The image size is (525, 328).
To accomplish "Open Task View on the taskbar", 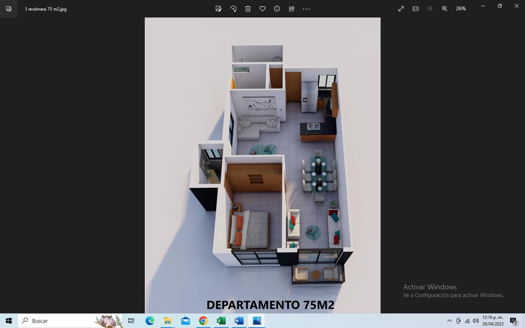I will click(131, 321).
